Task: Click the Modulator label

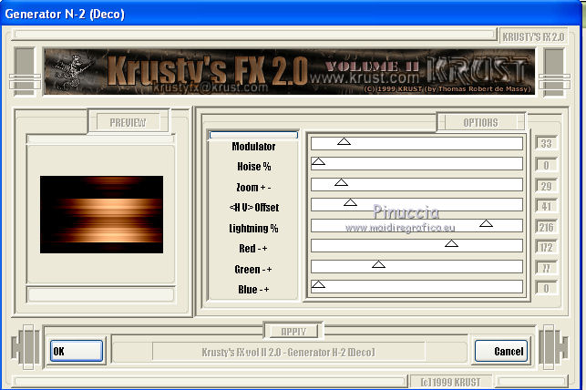Action: pyautogui.click(x=253, y=147)
